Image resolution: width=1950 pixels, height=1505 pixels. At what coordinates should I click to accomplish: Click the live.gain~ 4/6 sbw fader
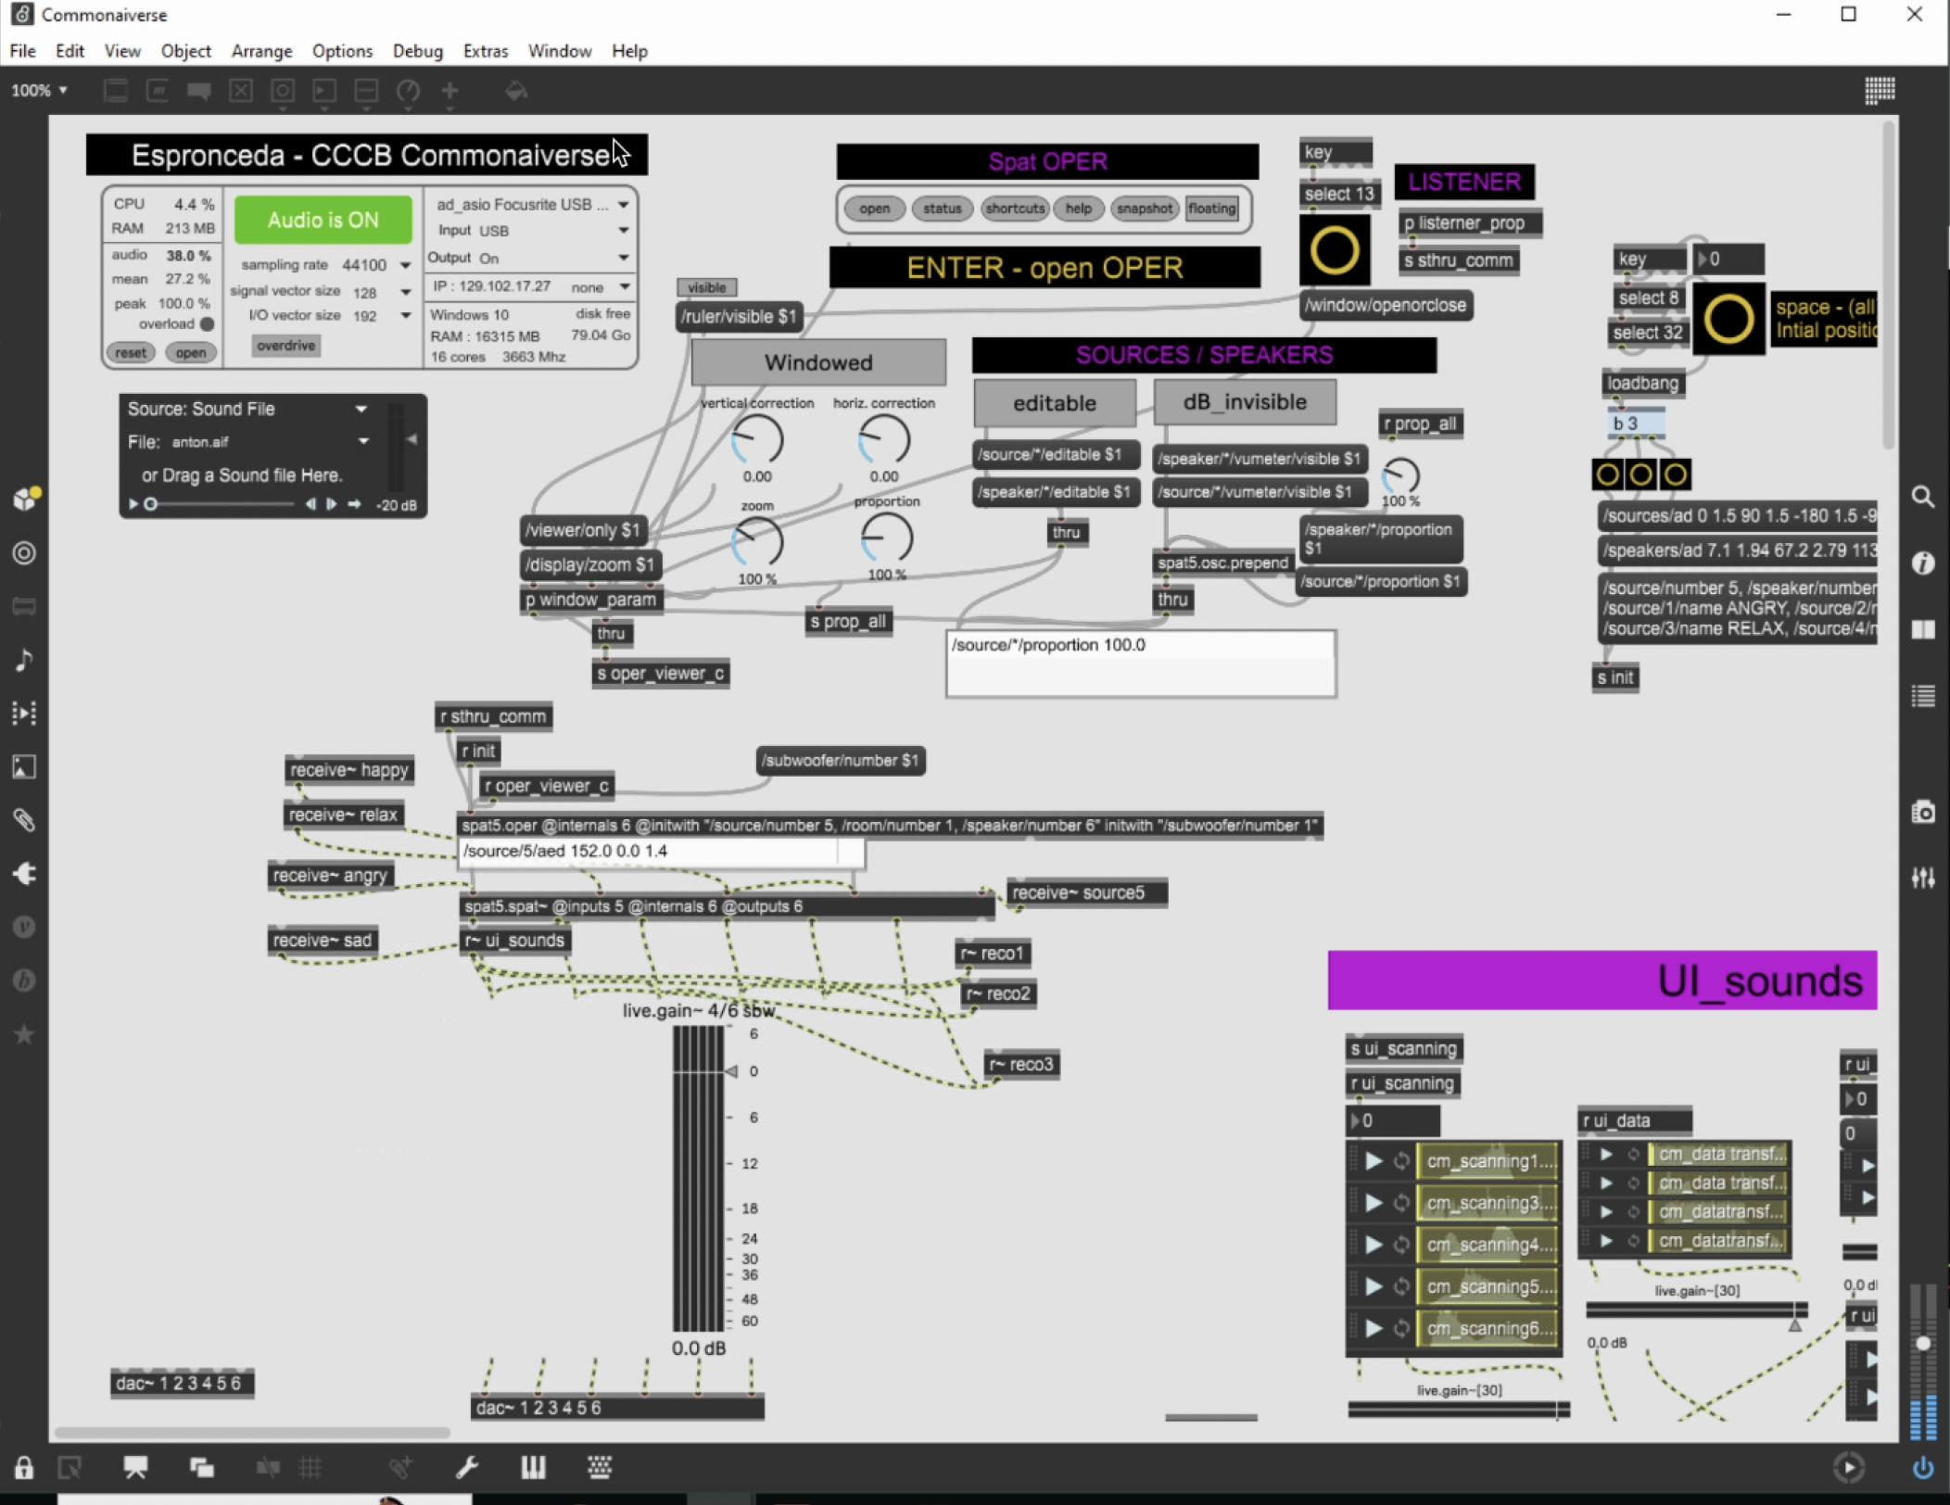[698, 1177]
